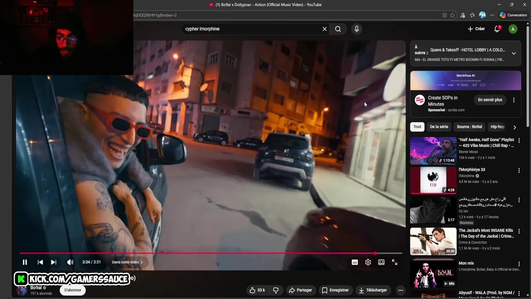
Task: Share the video with Partager
Action: click(x=300, y=290)
